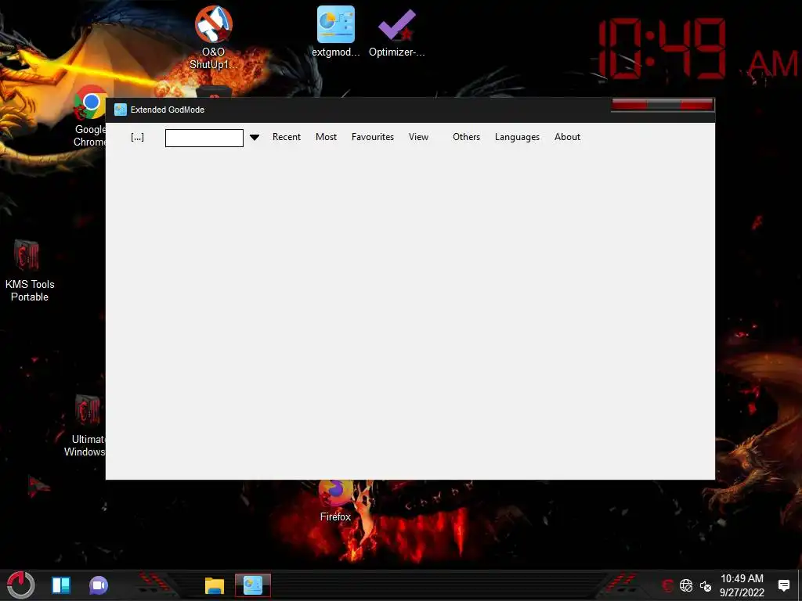Screen dimensions: 802x601
Task: Open the About menu
Action: tap(567, 137)
